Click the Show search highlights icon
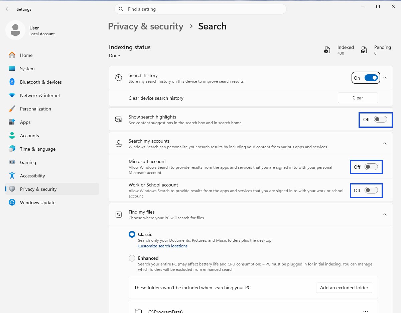 pyautogui.click(x=119, y=120)
